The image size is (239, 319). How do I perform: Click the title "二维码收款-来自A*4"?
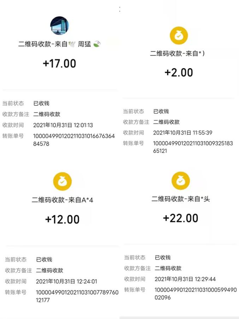(x=62, y=200)
